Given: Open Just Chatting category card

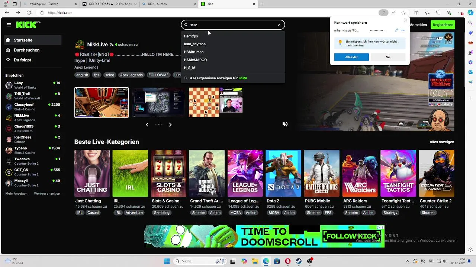Looking at the screenshot, I should pos(92,173).
